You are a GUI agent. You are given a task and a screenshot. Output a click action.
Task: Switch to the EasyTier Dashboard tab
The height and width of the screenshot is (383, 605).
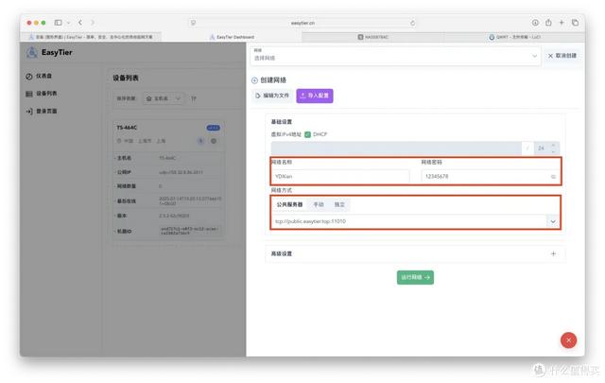click(232, 37)
